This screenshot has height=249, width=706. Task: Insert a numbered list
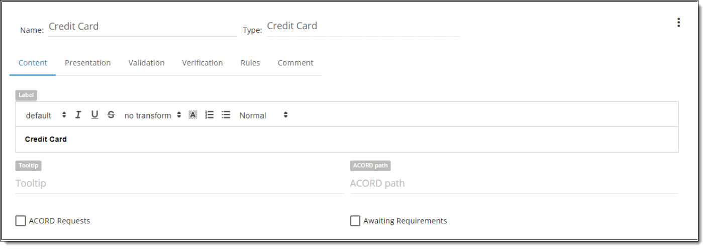[x=210, y=115]
